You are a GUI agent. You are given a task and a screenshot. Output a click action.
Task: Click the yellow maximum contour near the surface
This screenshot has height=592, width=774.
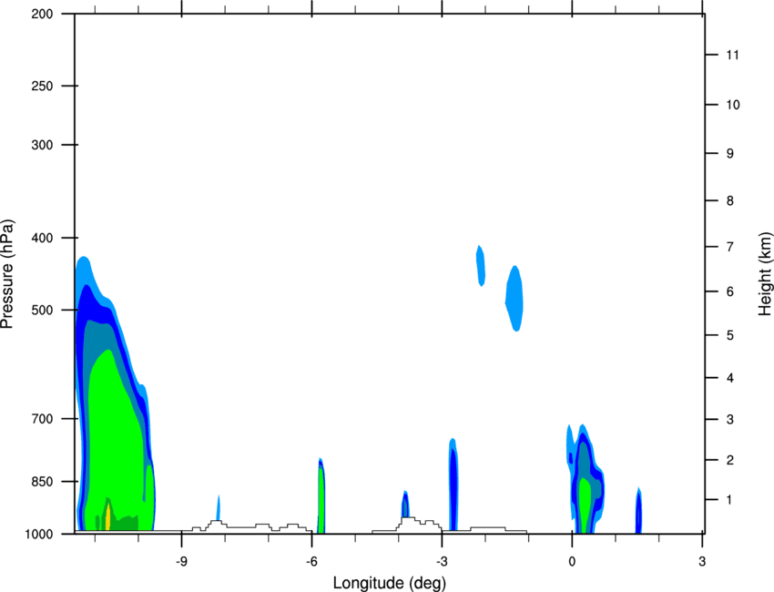[108, 517]
